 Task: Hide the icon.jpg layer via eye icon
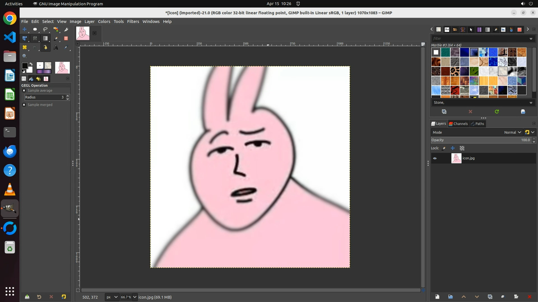[x=435, y=158]
